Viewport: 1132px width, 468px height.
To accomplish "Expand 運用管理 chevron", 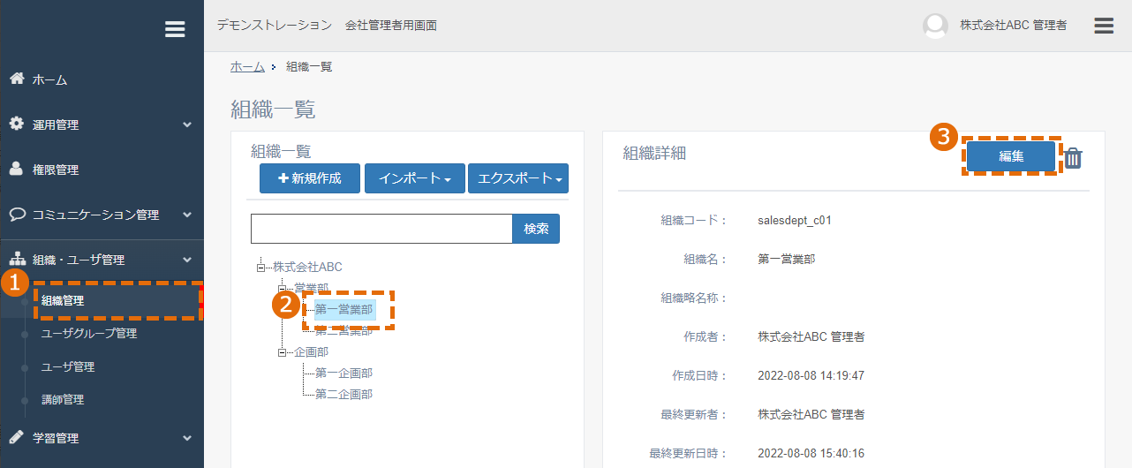I will coord(187,125).
